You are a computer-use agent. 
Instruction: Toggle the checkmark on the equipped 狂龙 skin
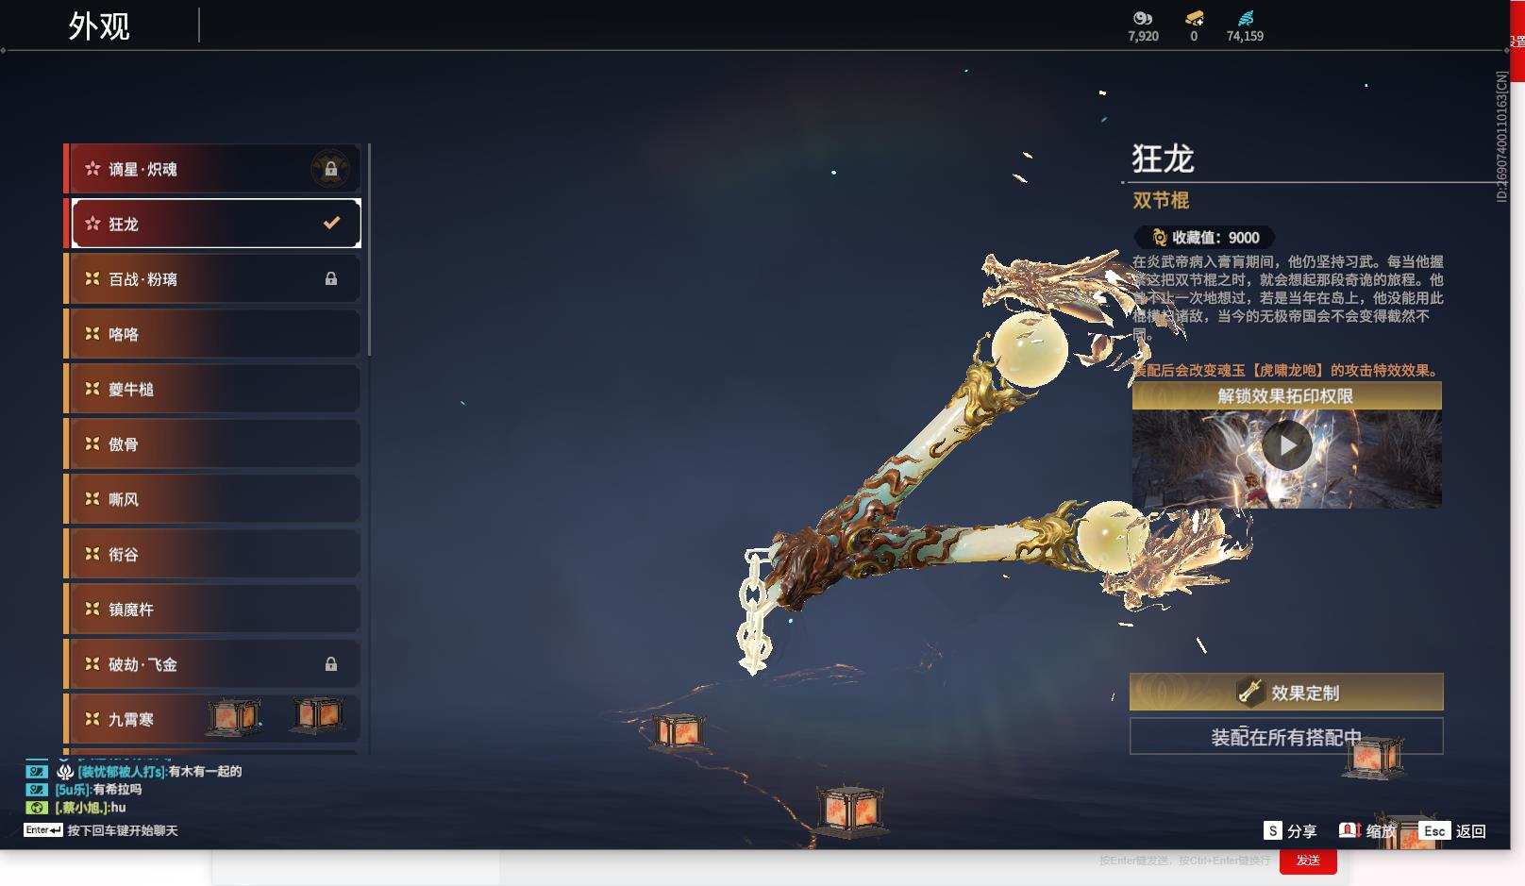point(330,224)
